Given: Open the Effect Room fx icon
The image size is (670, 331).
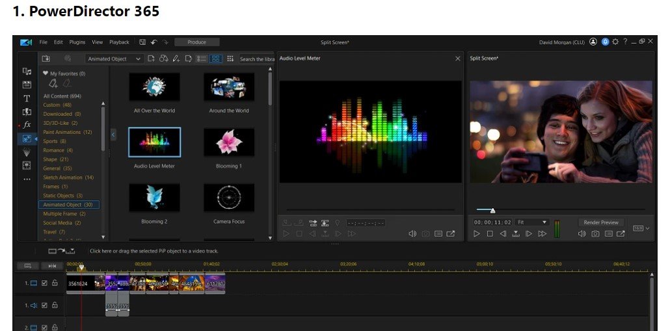Looking at the screenshot, I should (x=27, y=125).
